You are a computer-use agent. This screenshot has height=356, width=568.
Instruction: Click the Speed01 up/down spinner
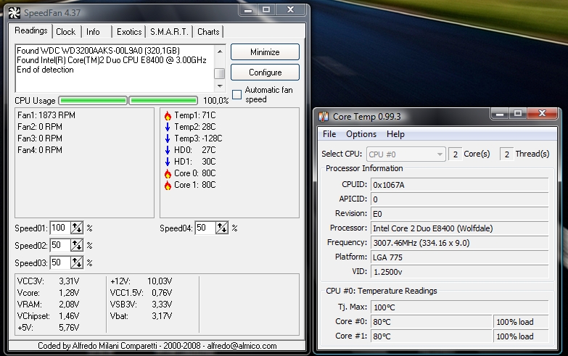point(76,228)
